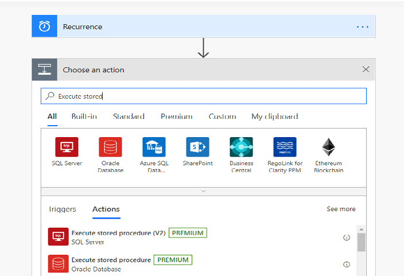Select the Actions tab

pyautogui.click(x=106, y=209)
